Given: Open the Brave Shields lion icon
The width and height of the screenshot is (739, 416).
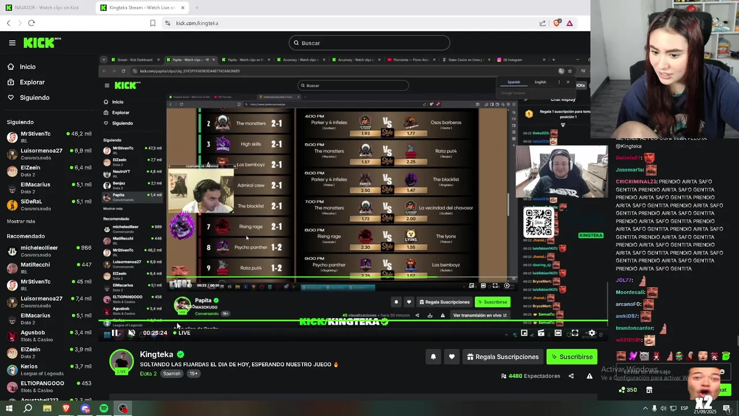Looking at the screenshot, I should click(557, 23).
